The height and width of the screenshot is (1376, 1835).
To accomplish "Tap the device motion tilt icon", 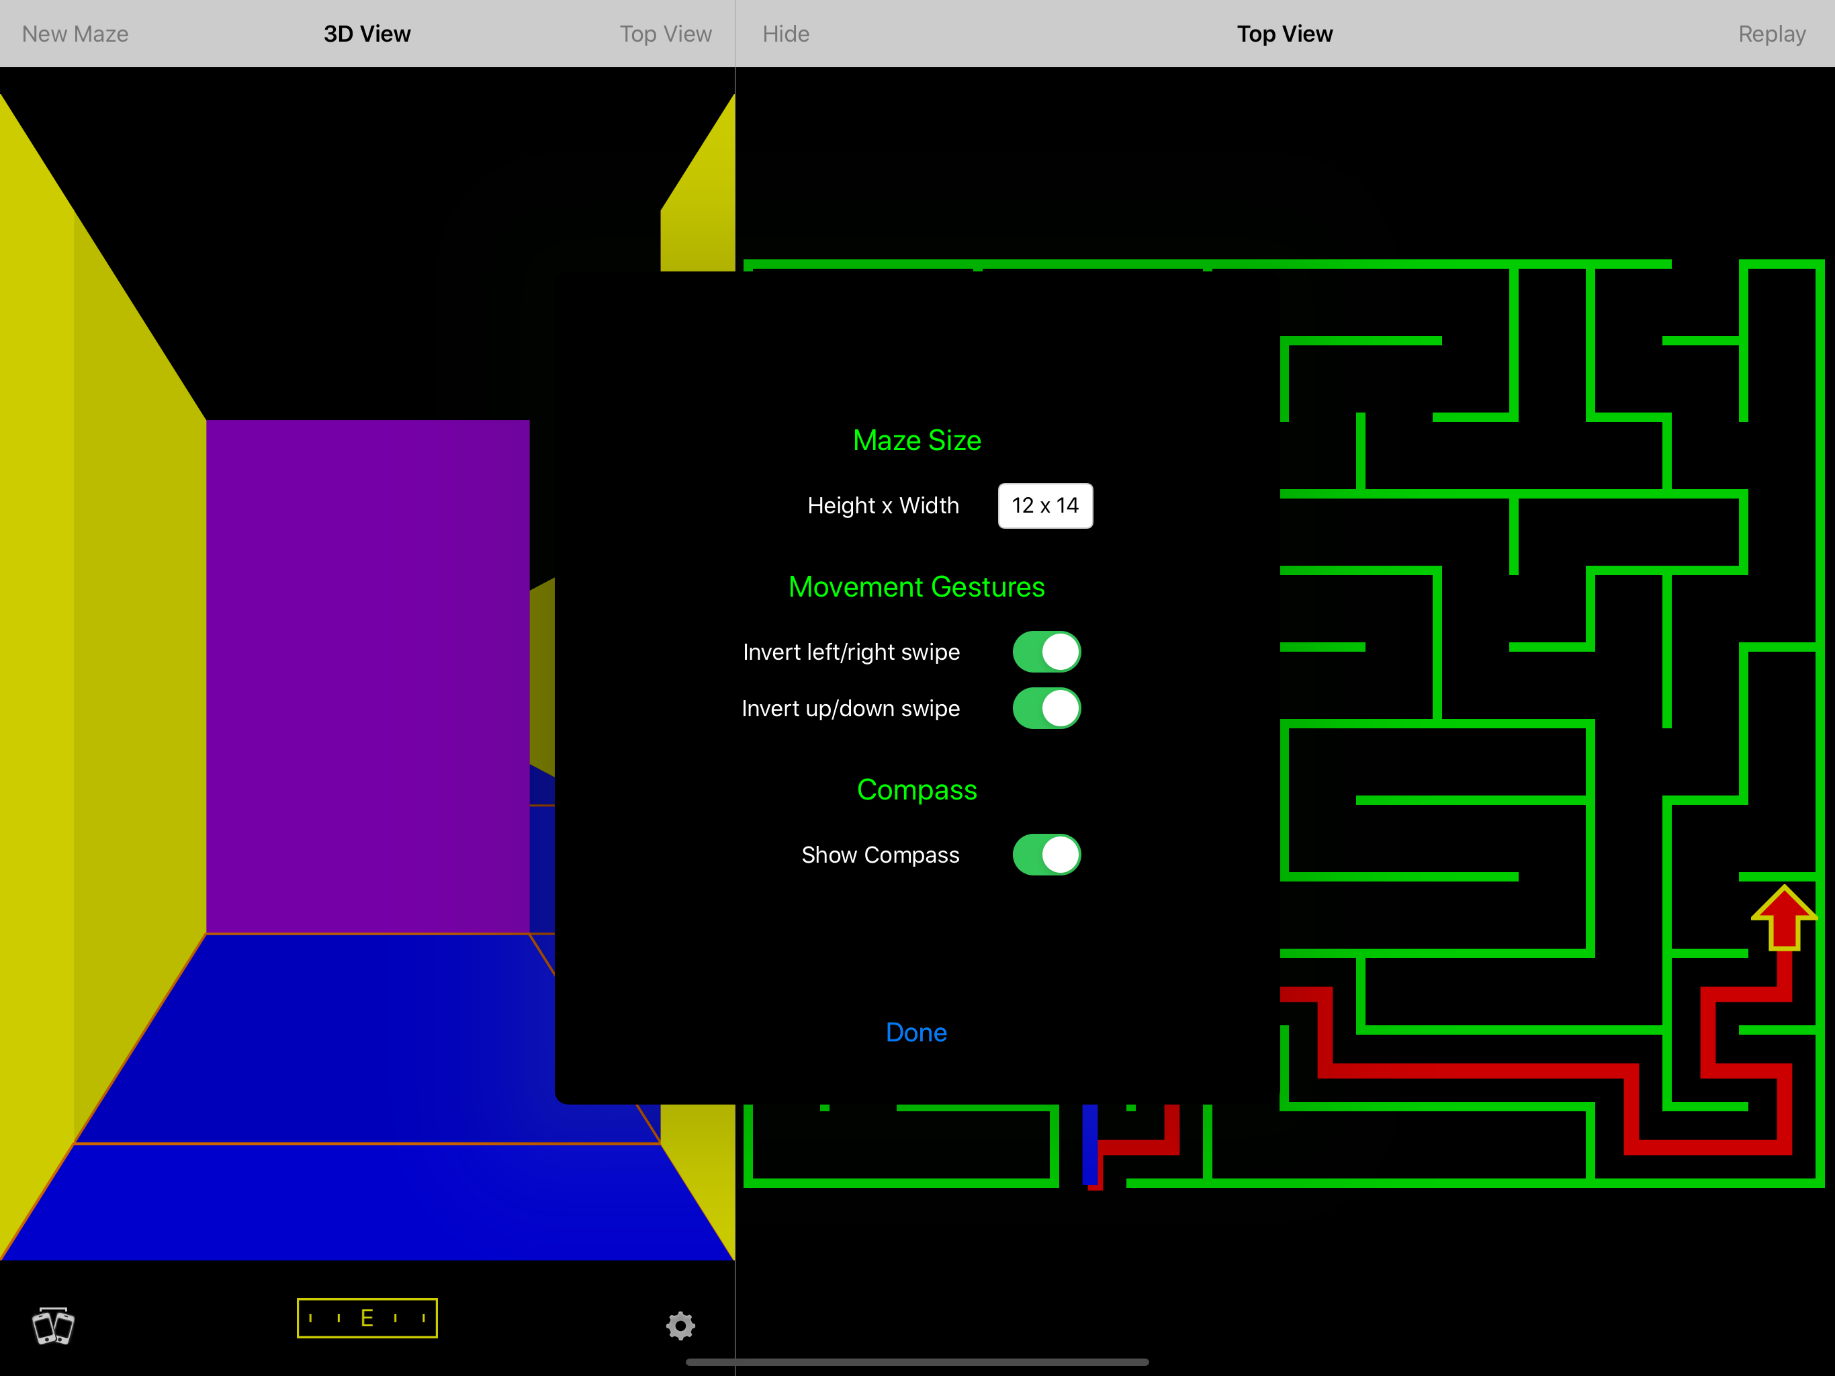I will [x=53, y=1326].
